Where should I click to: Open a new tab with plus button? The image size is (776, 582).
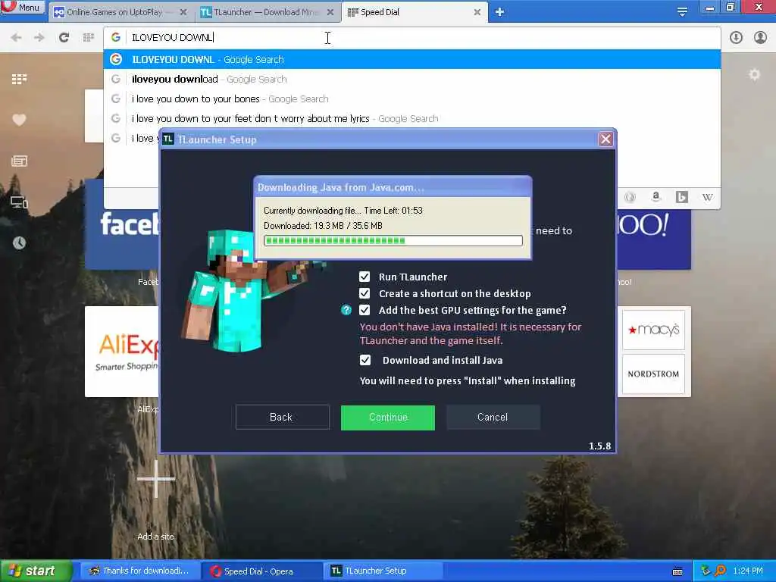[x=500, y=12]
